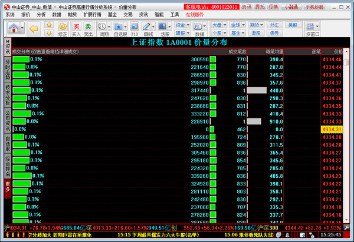Click the 修正 correction icon
This screenshot has height=242, width=354.
tap(64, 29)
